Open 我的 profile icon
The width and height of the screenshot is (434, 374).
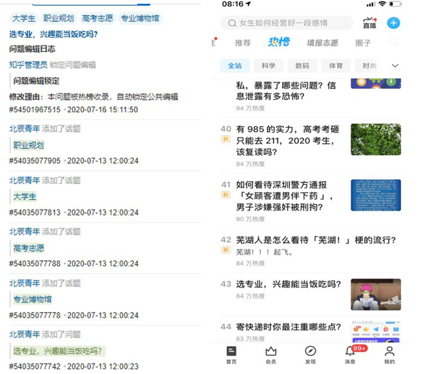390,355
